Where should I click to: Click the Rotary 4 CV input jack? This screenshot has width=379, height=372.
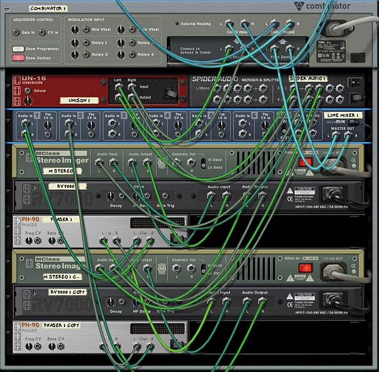[132, 54]
